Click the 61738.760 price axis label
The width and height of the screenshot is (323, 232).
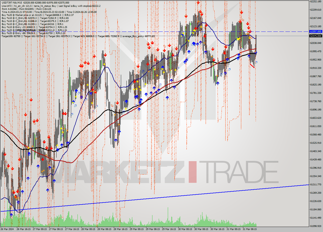click(x=316, y=101)
